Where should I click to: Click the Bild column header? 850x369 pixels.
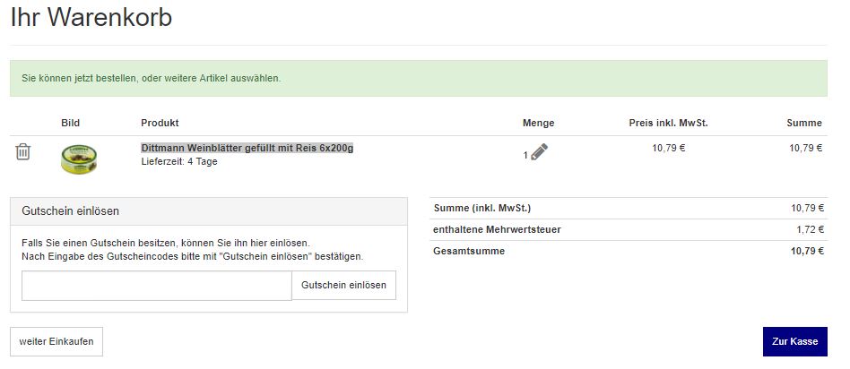71,123
